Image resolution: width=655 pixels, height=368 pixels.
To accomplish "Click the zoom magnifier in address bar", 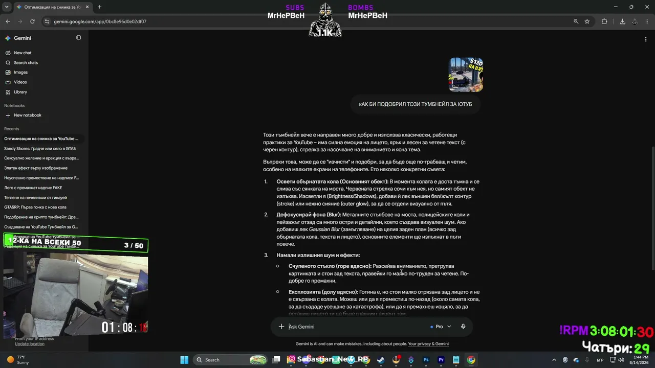I will pos(576,21).
